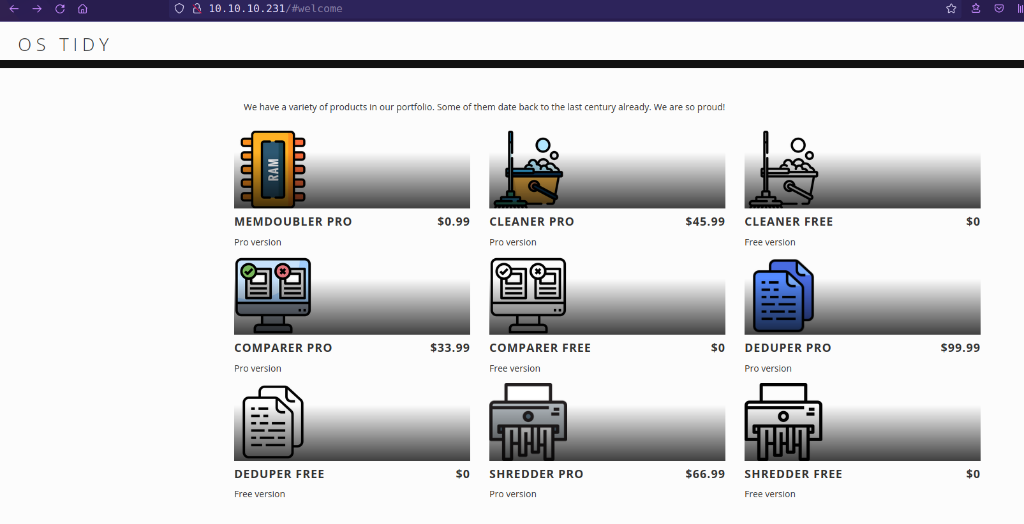
Task: Open the MEMDOUBLER PRO product title
Action: (293, 222)
